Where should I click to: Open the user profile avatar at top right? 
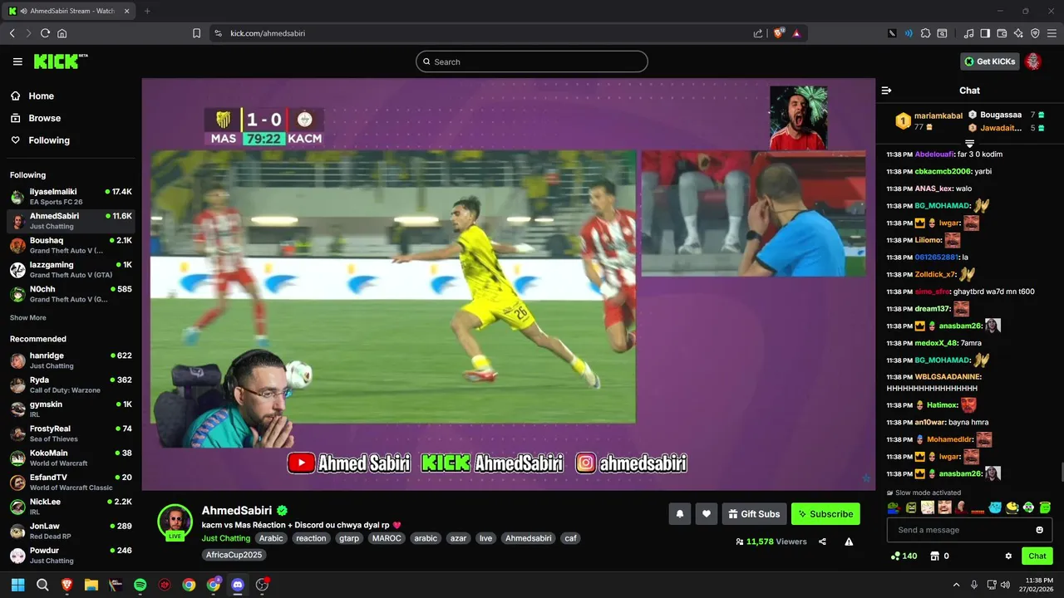point(1033,61)
